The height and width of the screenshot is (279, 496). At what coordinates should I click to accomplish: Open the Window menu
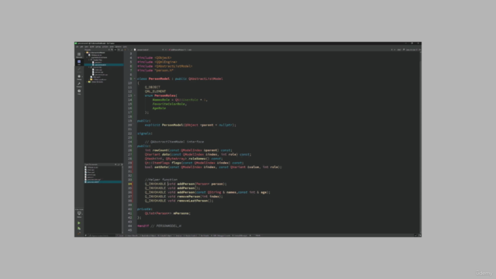(119, 46)
